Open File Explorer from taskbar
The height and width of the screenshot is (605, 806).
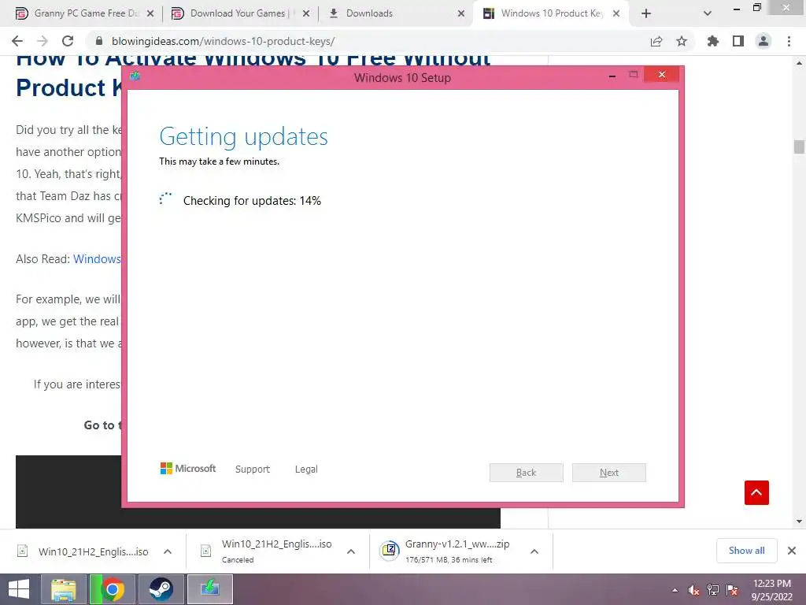tap(64, 589)
